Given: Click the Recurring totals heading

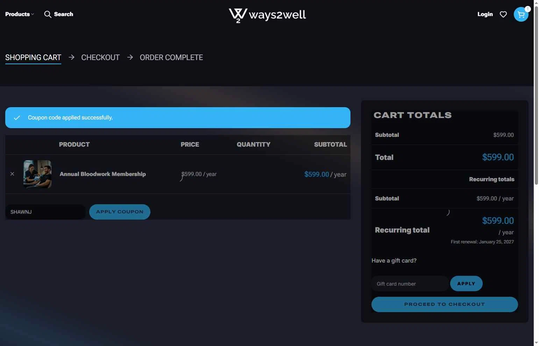Looking at the screenshot, I should (491, 179).
